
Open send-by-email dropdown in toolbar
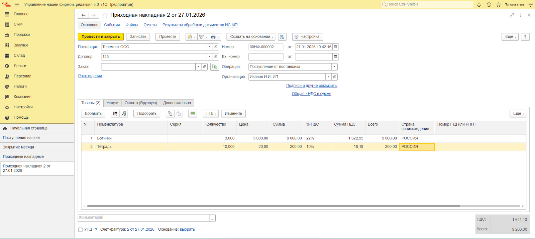tap(203, 37)
